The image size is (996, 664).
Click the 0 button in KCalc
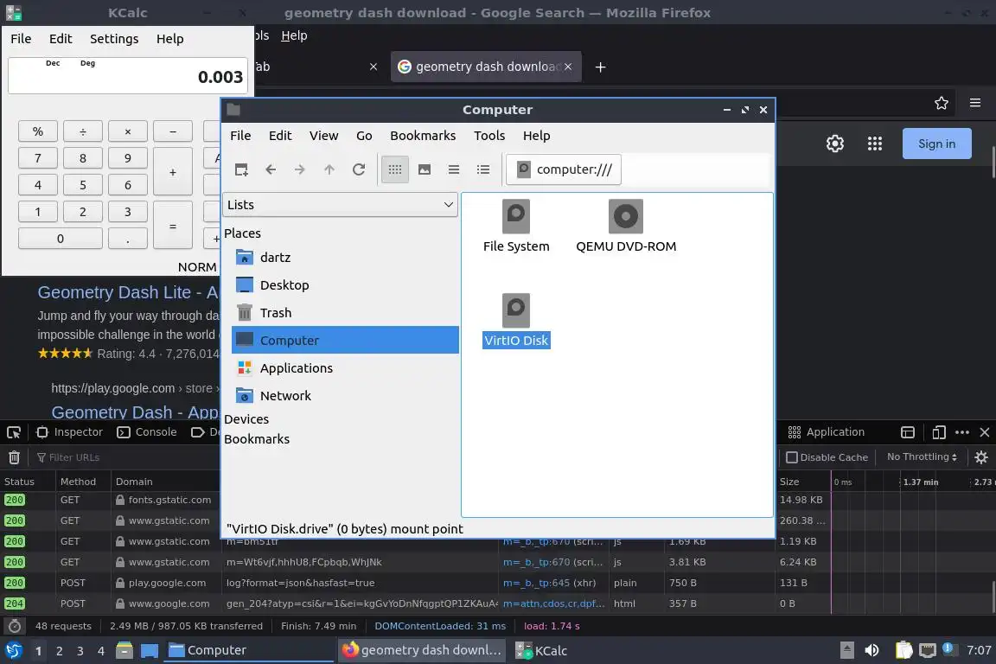click(61, 239)
